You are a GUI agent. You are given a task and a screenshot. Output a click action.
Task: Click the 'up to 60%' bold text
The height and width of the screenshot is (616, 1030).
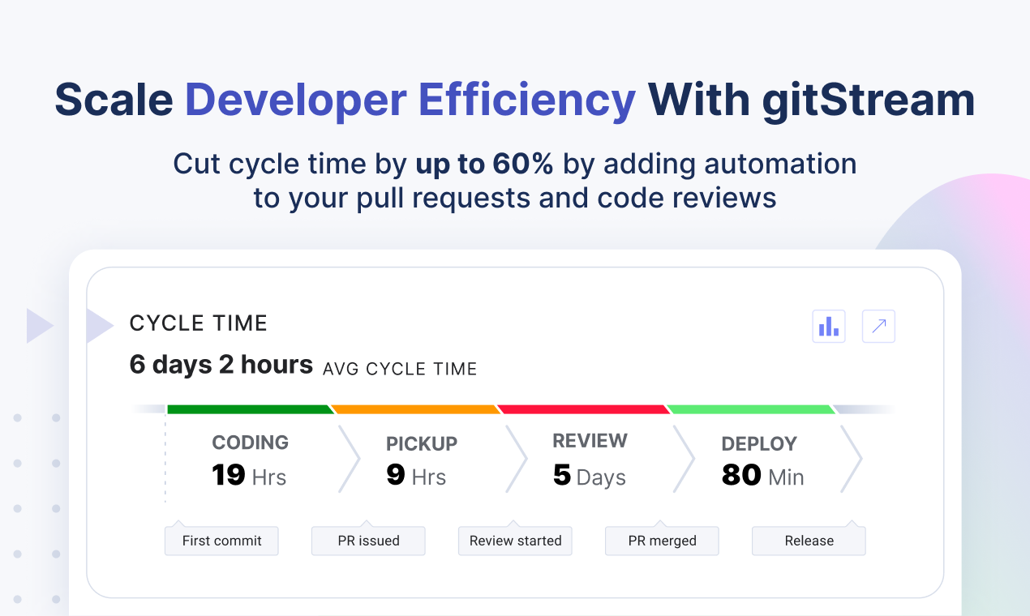484,165
